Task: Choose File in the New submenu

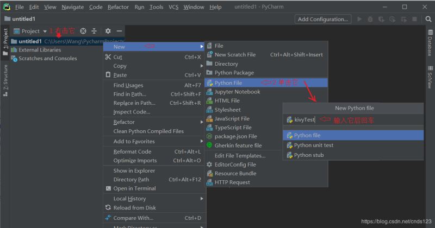Action: 266,46
